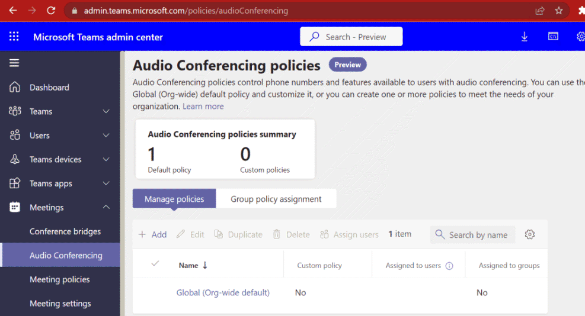585x316 pixels.
Task: Toggle the select-all checkmark in the table header
Action: (155, 263)
